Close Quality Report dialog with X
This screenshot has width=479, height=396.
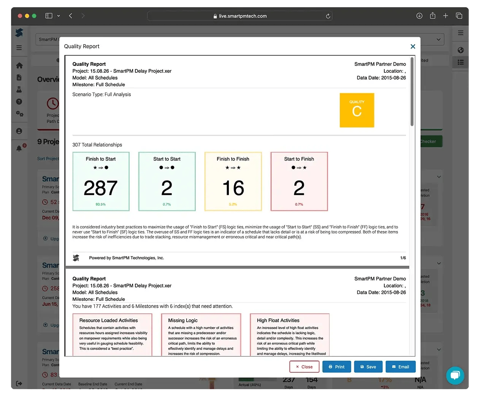coord(412,46)
